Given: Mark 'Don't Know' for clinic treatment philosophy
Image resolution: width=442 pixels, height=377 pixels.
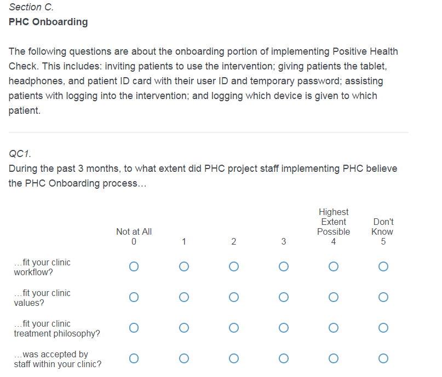Looking at the screenshot, I should 383,328.
